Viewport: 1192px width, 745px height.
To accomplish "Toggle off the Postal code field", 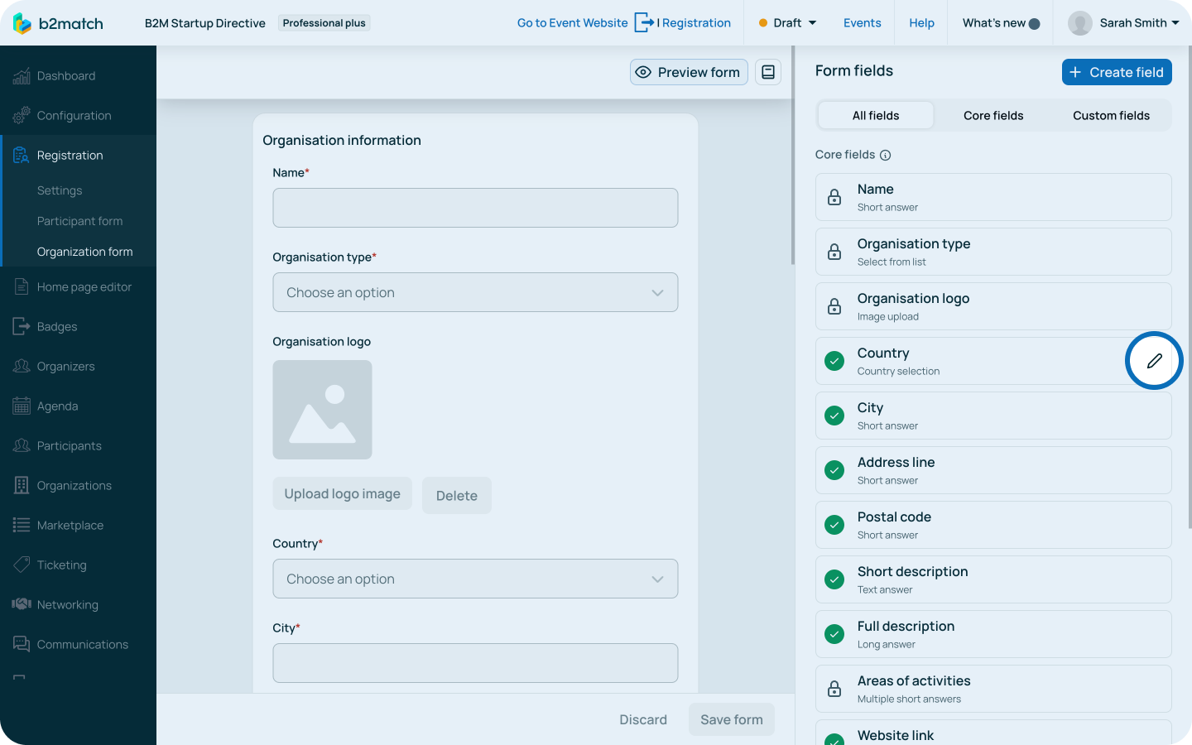I will tap(834, 524).
